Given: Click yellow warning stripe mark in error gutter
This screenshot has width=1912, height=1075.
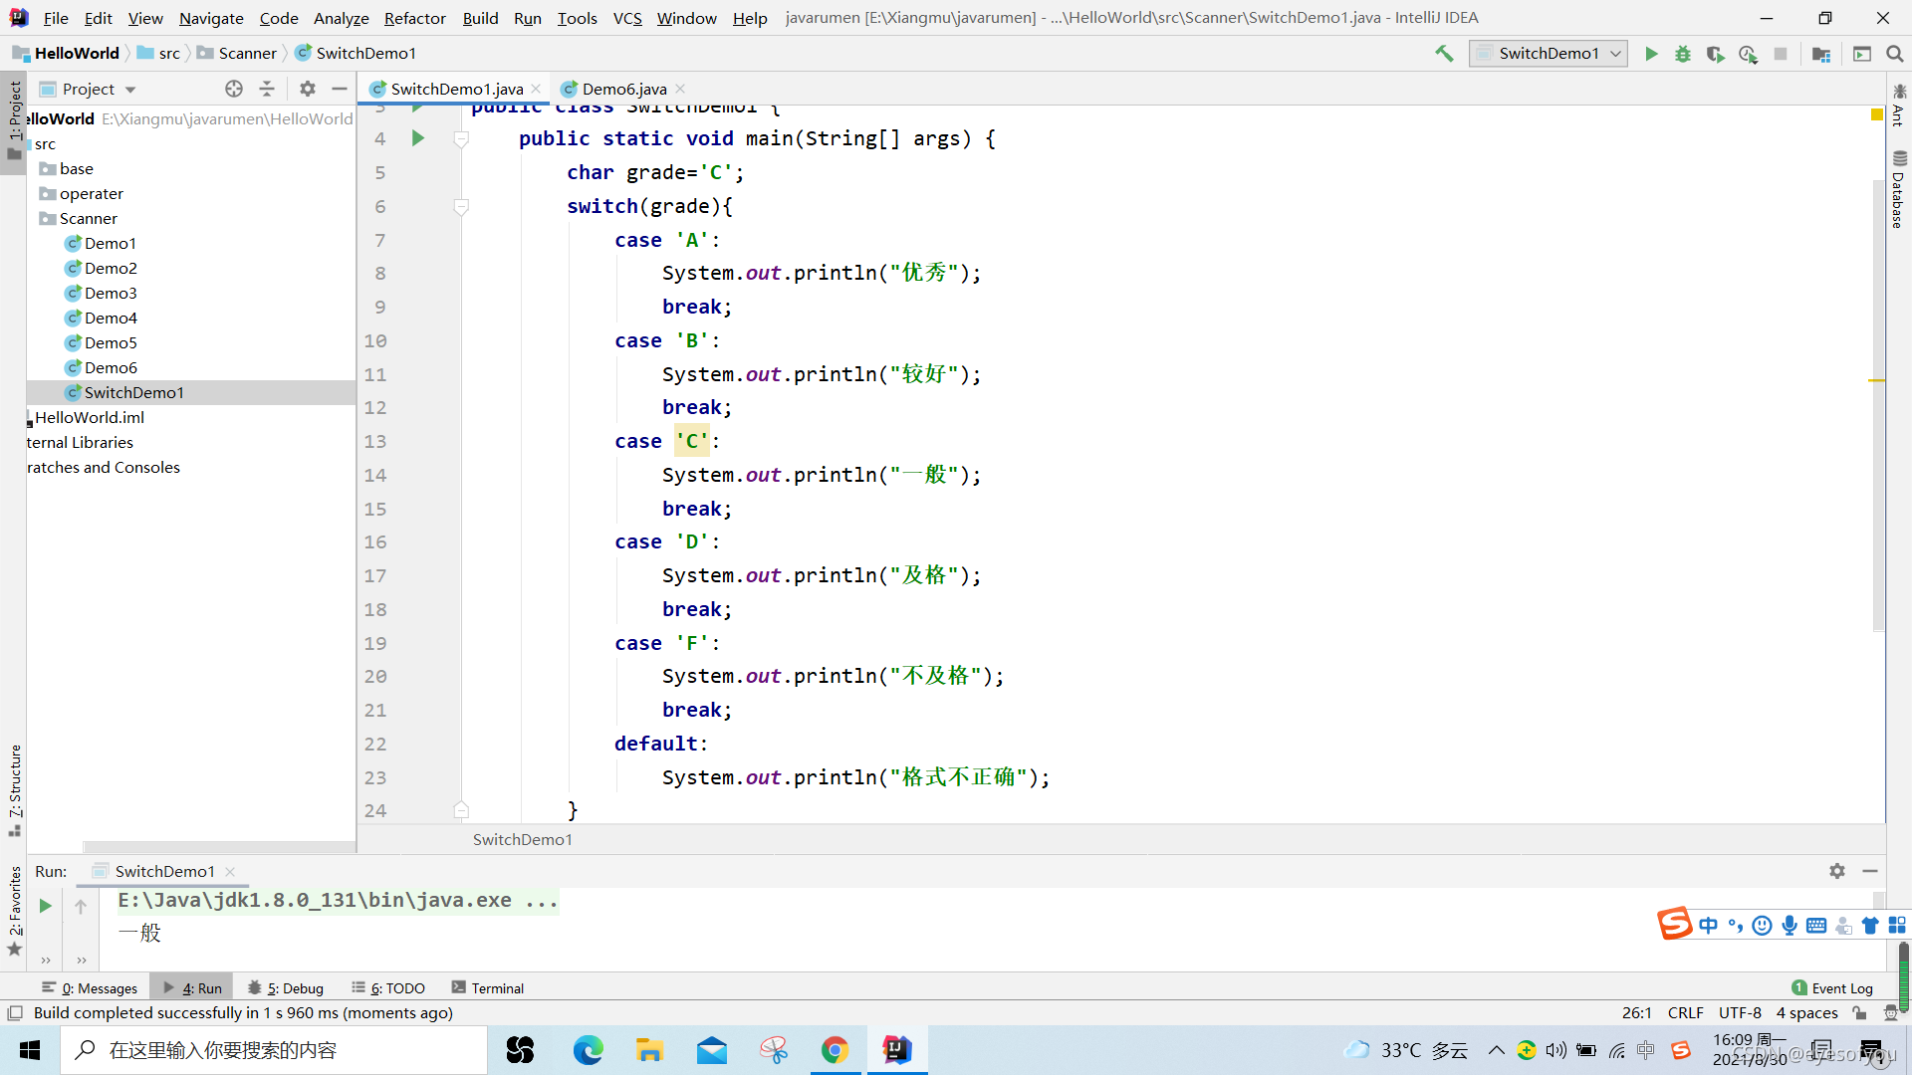Looking at the screenshot, I should pos(1877,380).
